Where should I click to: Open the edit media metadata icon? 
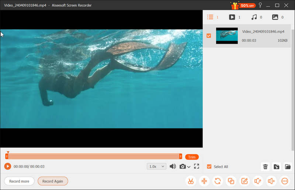click(x=244, y=181)
